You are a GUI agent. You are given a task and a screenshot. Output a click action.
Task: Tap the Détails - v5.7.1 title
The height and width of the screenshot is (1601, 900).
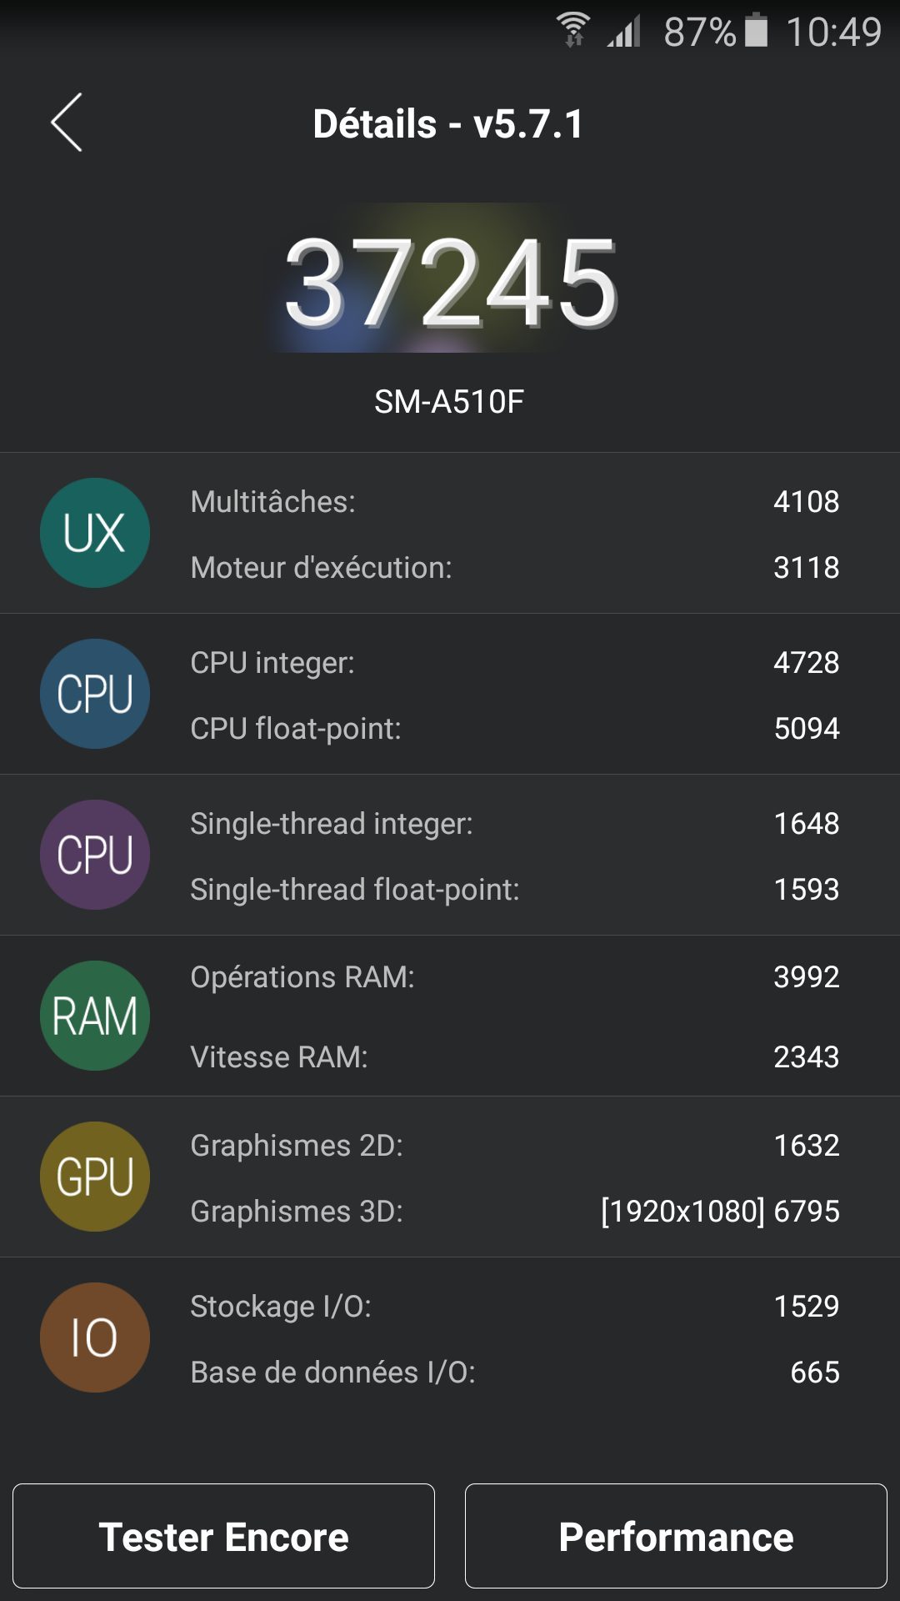(448, 124)
